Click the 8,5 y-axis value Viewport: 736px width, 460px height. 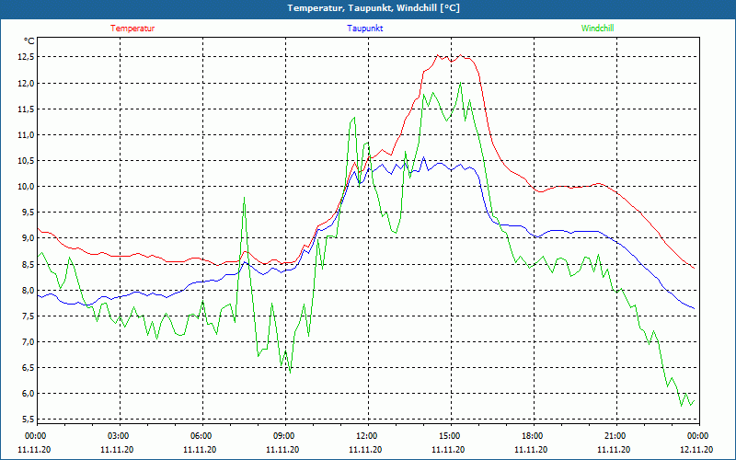click(29, 264)
